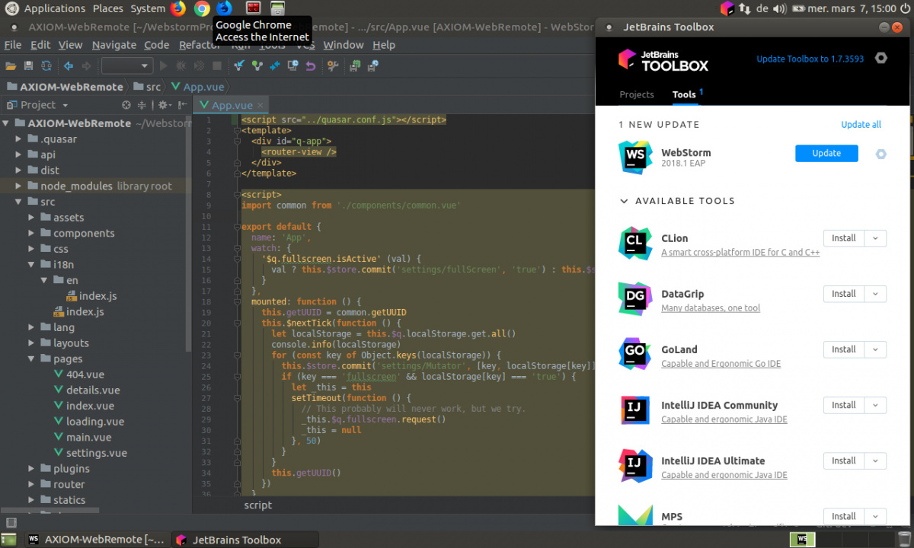Image resolution: width=914 pixels, height=548 pixels.
Task: Select the Tools tab in Toolbox
Action: click(x=684, y=94)
